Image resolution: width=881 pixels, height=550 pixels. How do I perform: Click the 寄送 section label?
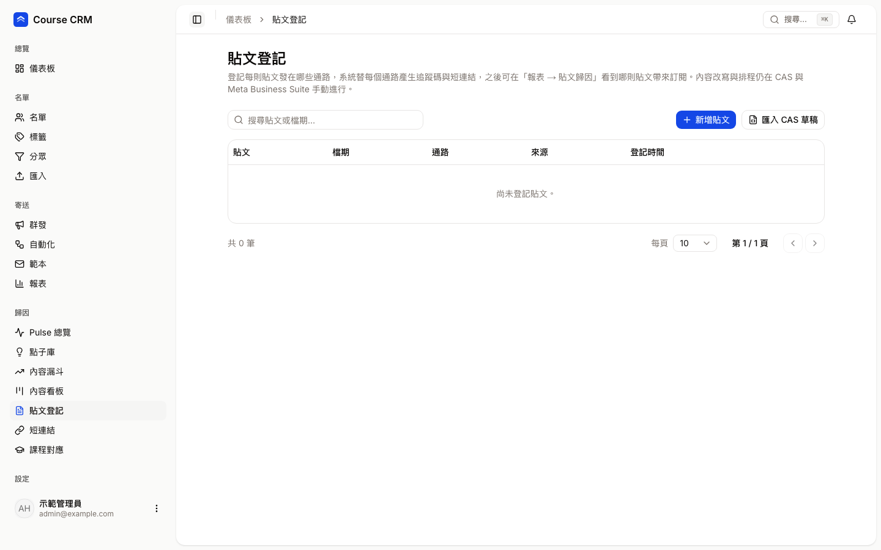[22, 205]
